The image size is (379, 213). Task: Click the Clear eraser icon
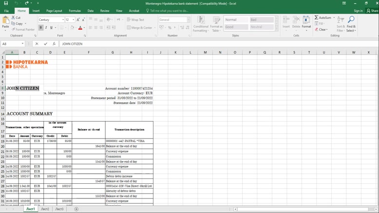click(x=317, y=30)
